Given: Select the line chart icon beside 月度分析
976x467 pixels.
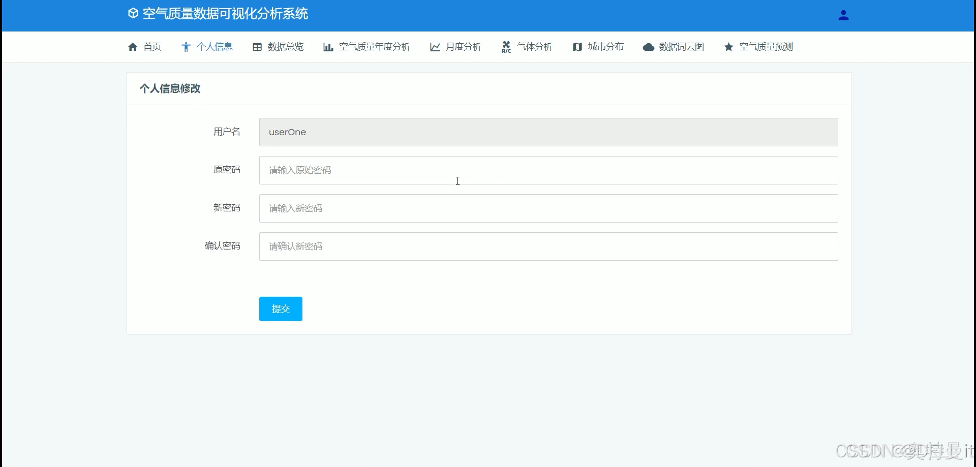Looking at the screenshot, I should [436, 47].
